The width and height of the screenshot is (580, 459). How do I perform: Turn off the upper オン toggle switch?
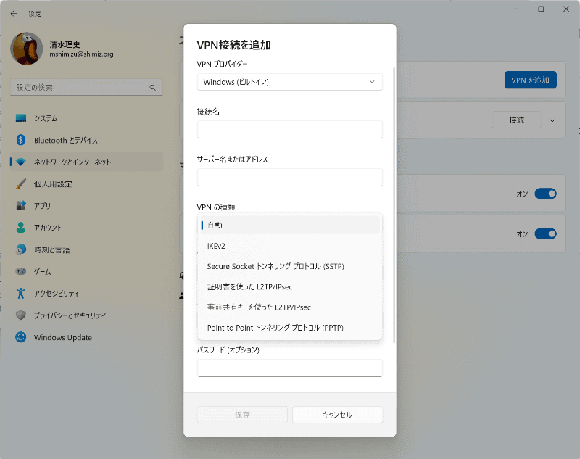tap(547, 194)
